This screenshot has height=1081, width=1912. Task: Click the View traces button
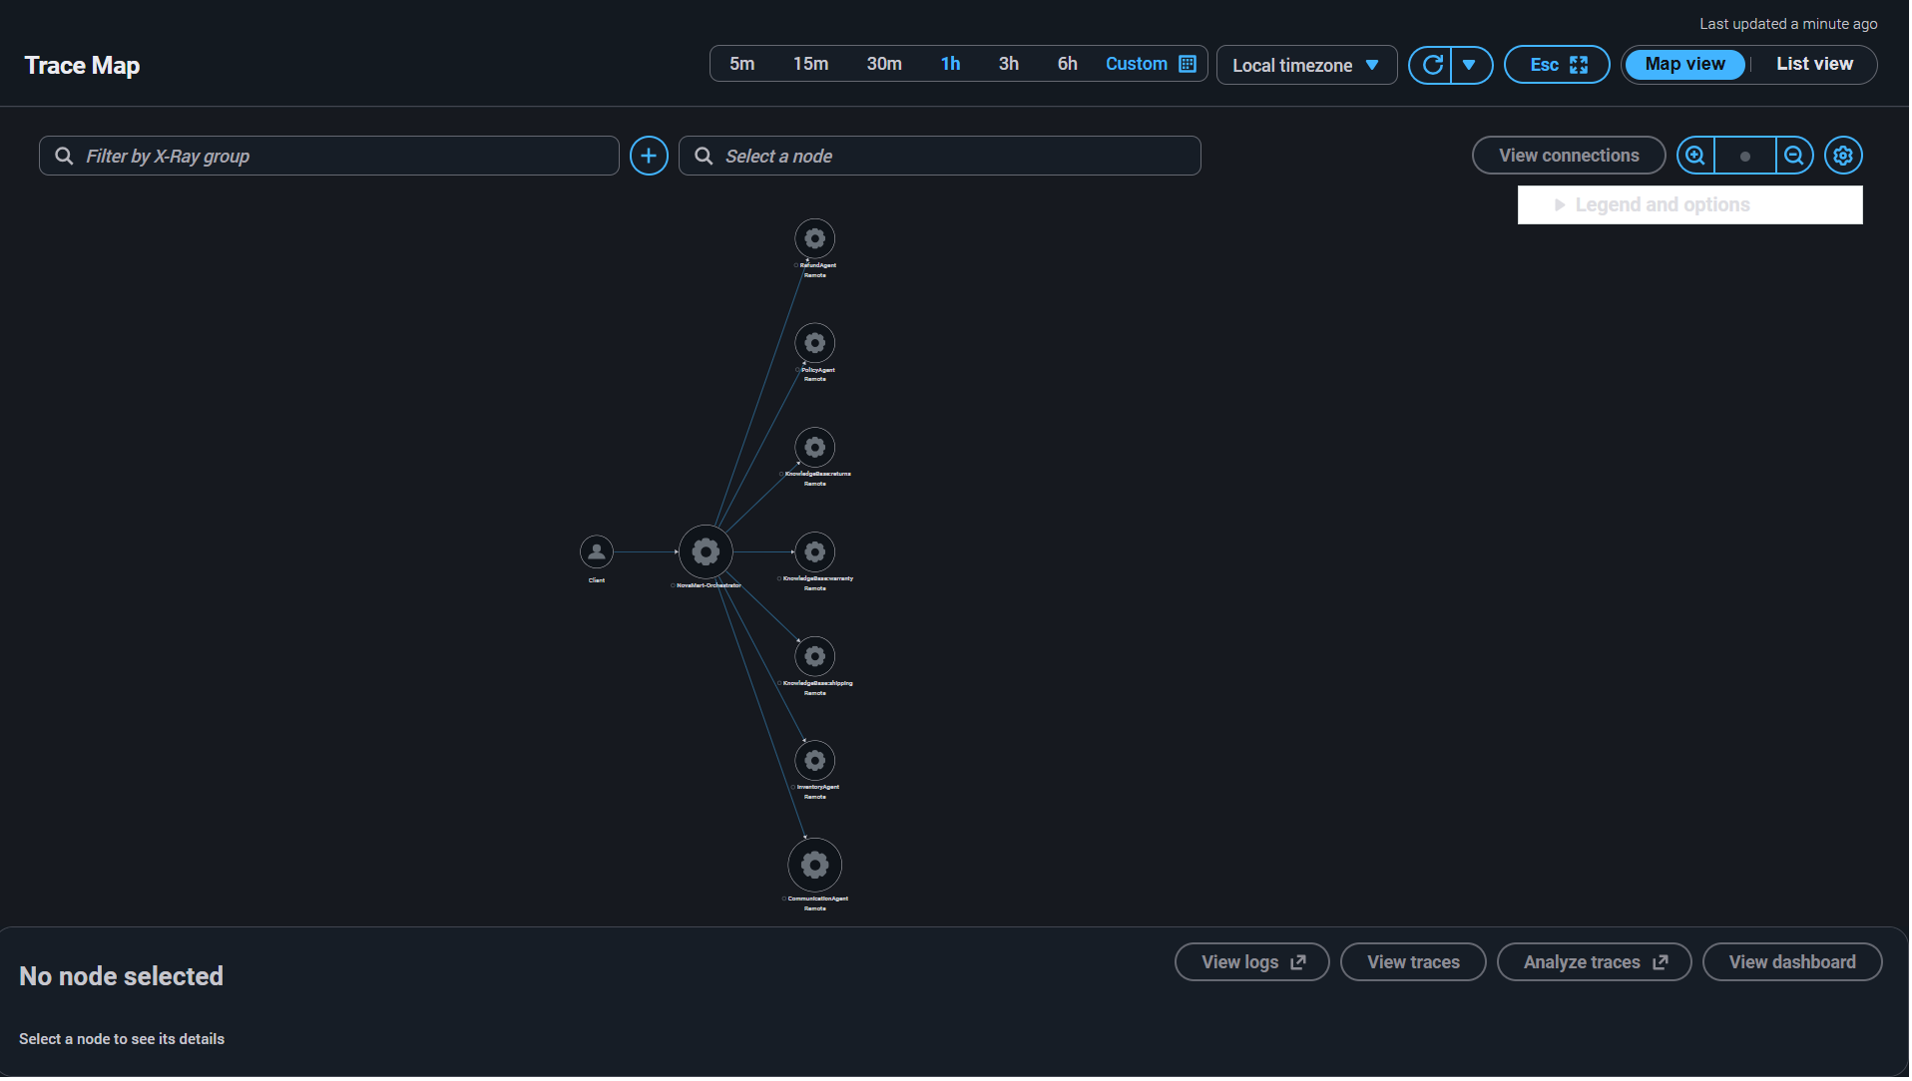pyautogui.click(x=1414, y=962)
